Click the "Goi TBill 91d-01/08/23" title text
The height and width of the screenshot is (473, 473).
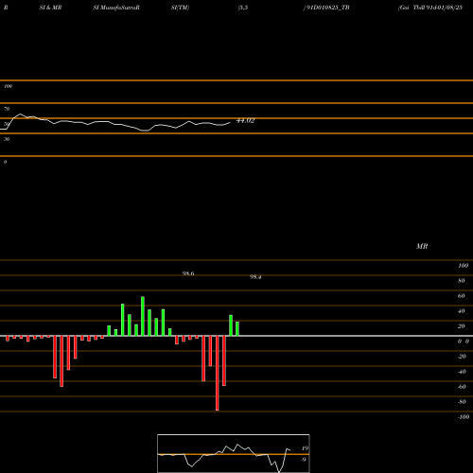click(430, 8)
